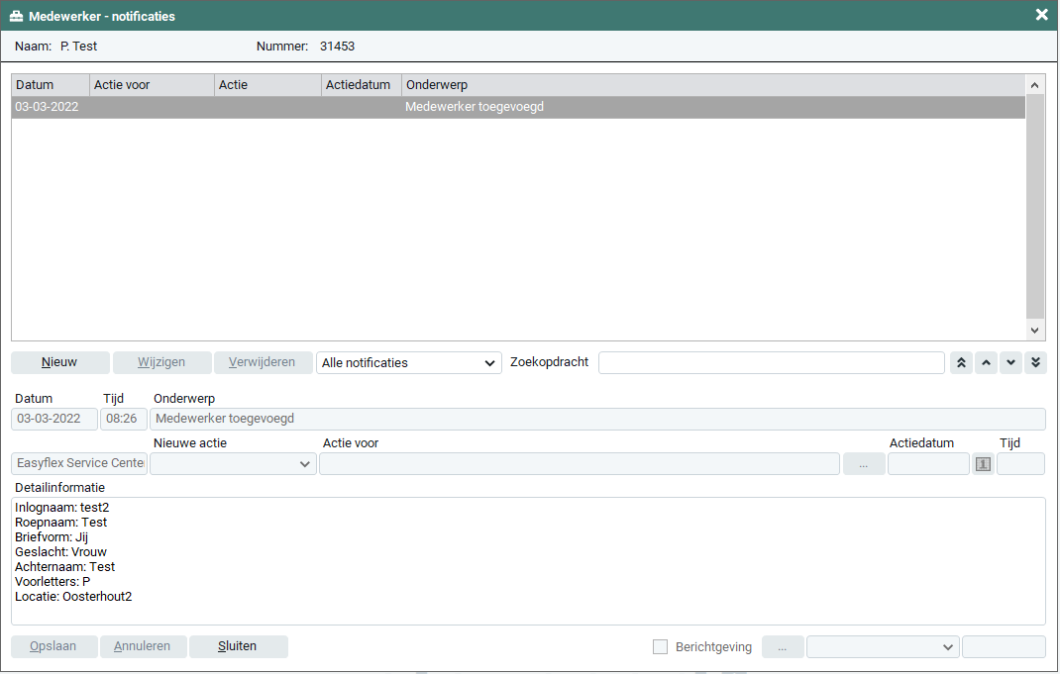Click the notification list vertical scrollbar
This screenshot has width=1060, height=674.
[1035, 208]
